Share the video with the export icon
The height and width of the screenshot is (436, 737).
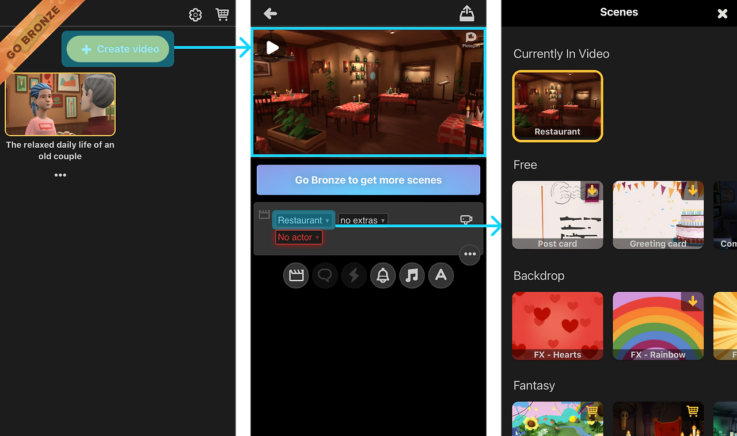467,13
